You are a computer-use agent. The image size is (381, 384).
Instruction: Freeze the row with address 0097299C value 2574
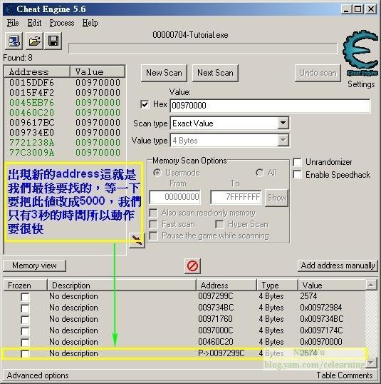tap(25, 297)
